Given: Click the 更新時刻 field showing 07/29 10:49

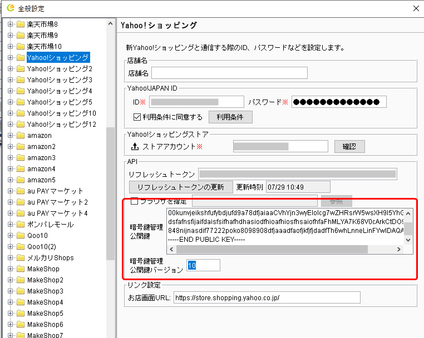Looking at the screenshot, I should (x=298, y=187).
